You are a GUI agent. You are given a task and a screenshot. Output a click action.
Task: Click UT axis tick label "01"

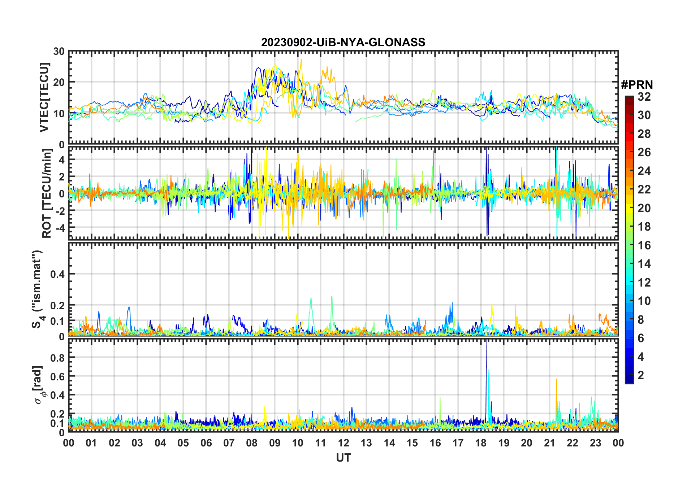[91, 443]
